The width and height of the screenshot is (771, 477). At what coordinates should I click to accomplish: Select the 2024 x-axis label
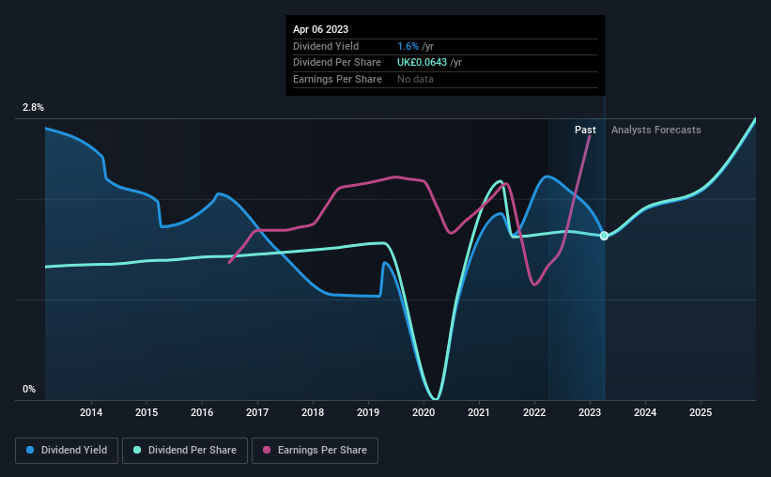point(645,412)
